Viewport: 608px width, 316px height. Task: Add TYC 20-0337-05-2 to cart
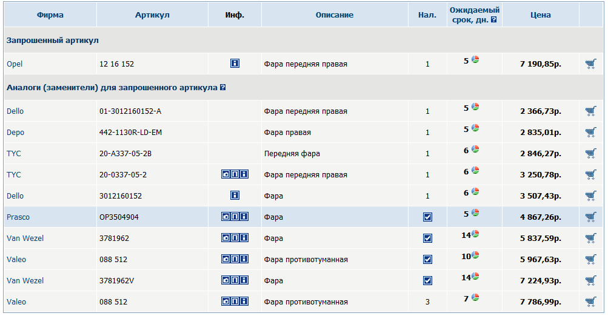tap(590, 175)
